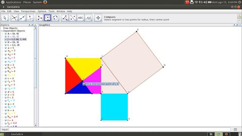
Task: Toggle visibility bullet of h = 4
Action: (5, 110)
